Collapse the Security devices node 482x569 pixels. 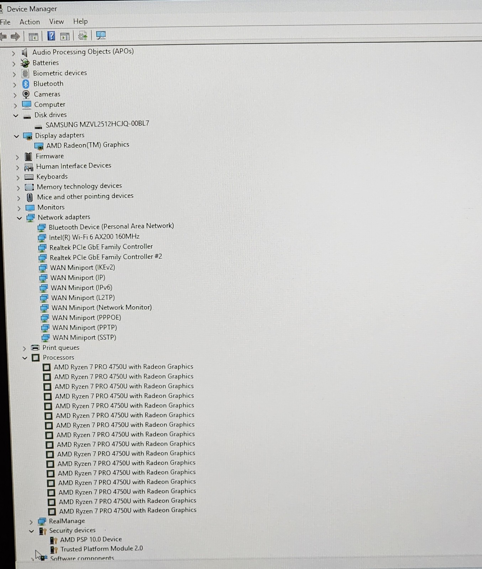coord(31,531)
